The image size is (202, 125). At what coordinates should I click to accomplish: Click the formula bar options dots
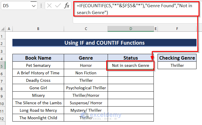(41, 6)
